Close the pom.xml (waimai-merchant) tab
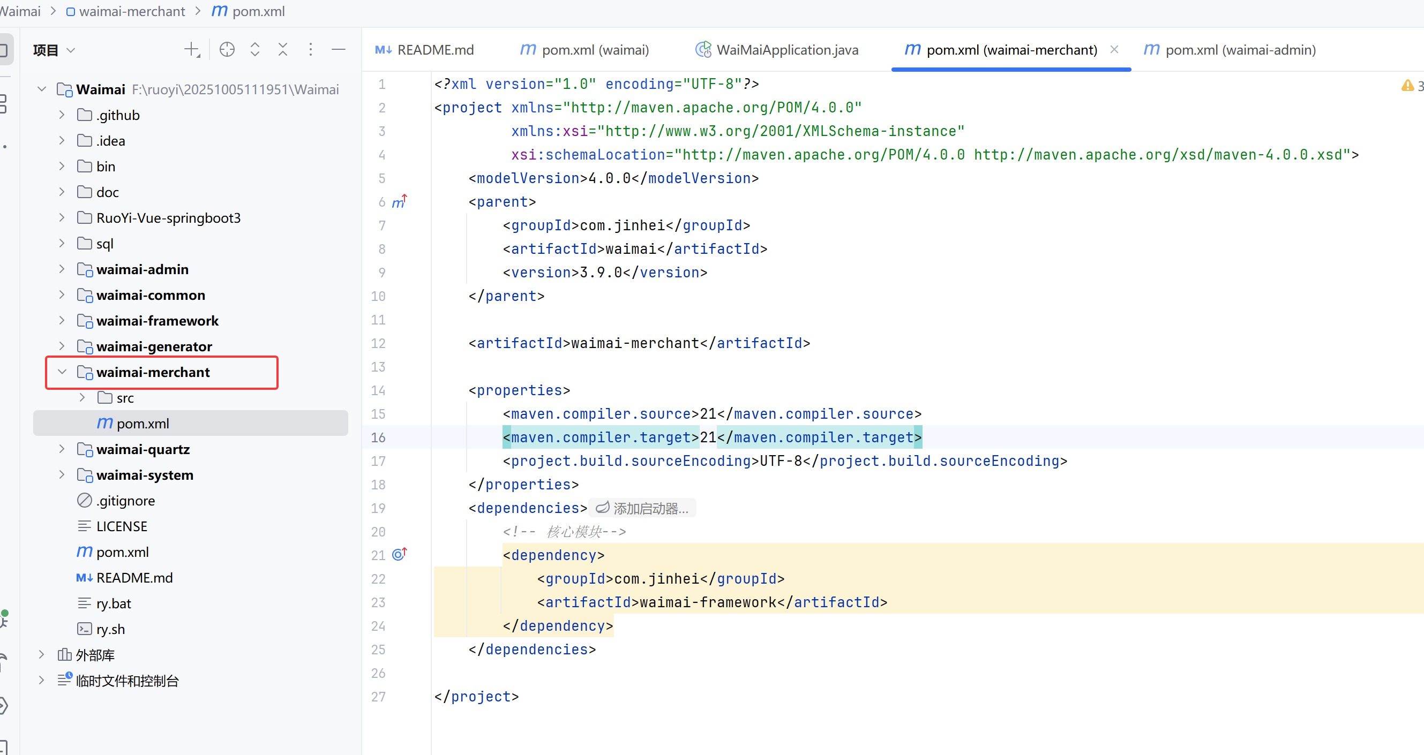This screenshot has width=1424, height=755. 1114,50
